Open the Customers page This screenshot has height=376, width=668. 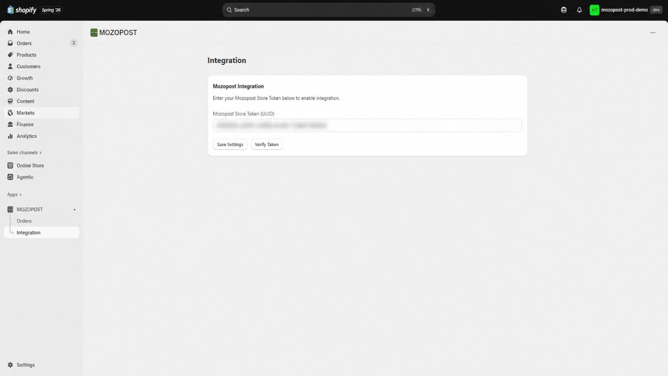coord(41,66)
